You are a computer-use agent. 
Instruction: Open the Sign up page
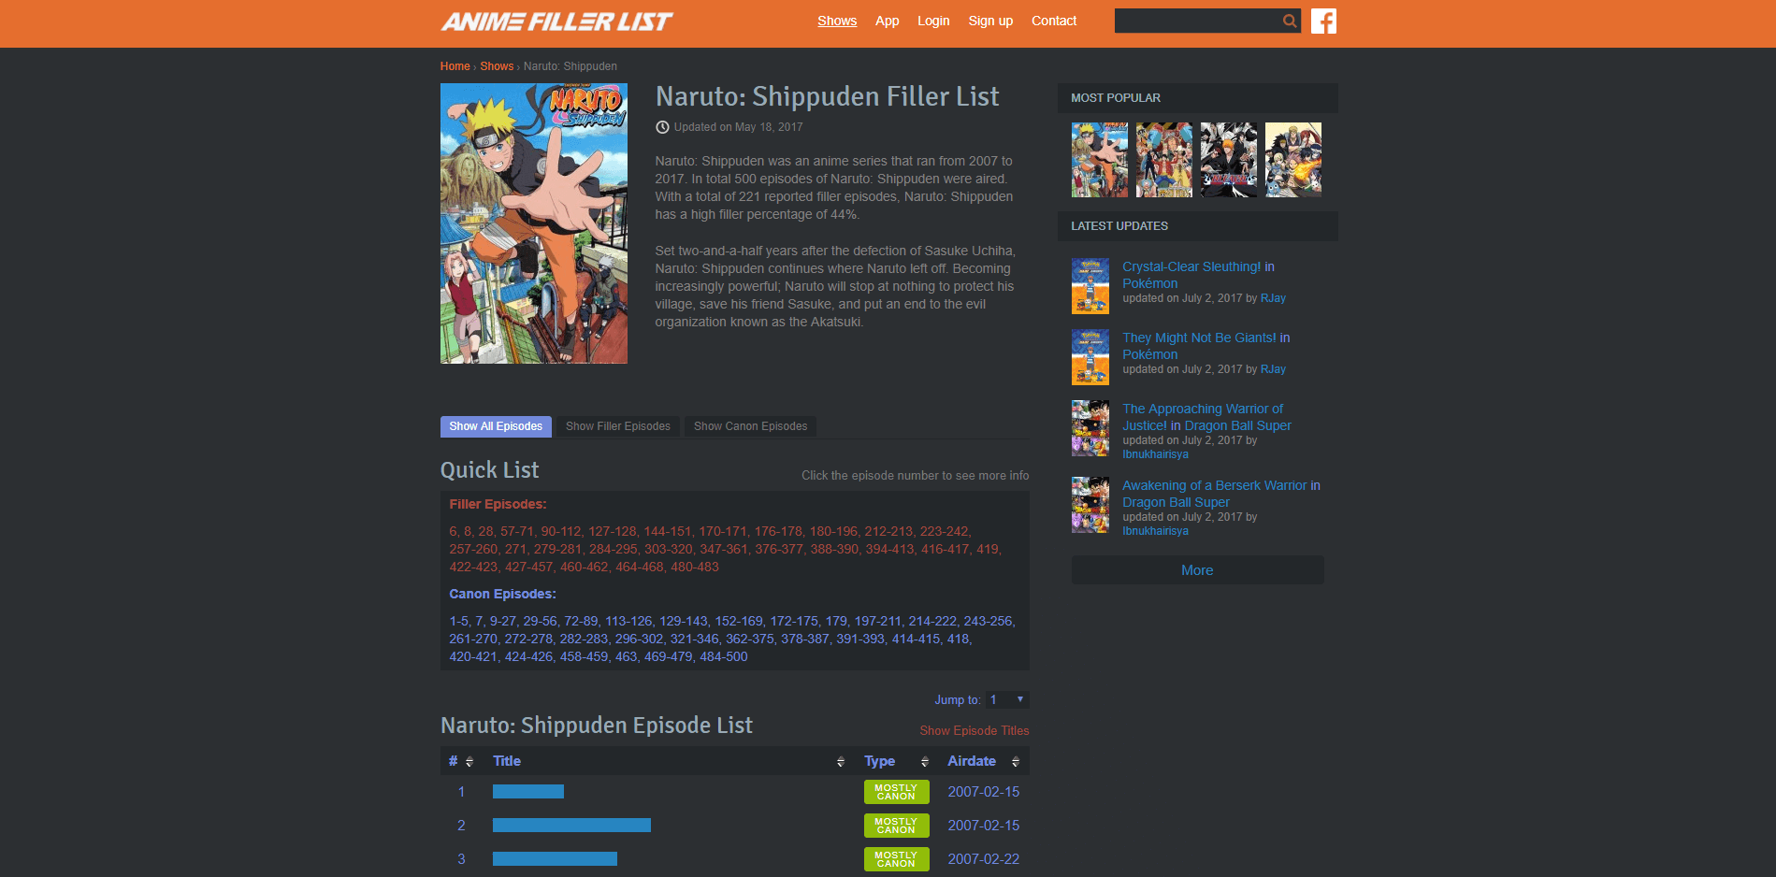(x=990, y=21)
